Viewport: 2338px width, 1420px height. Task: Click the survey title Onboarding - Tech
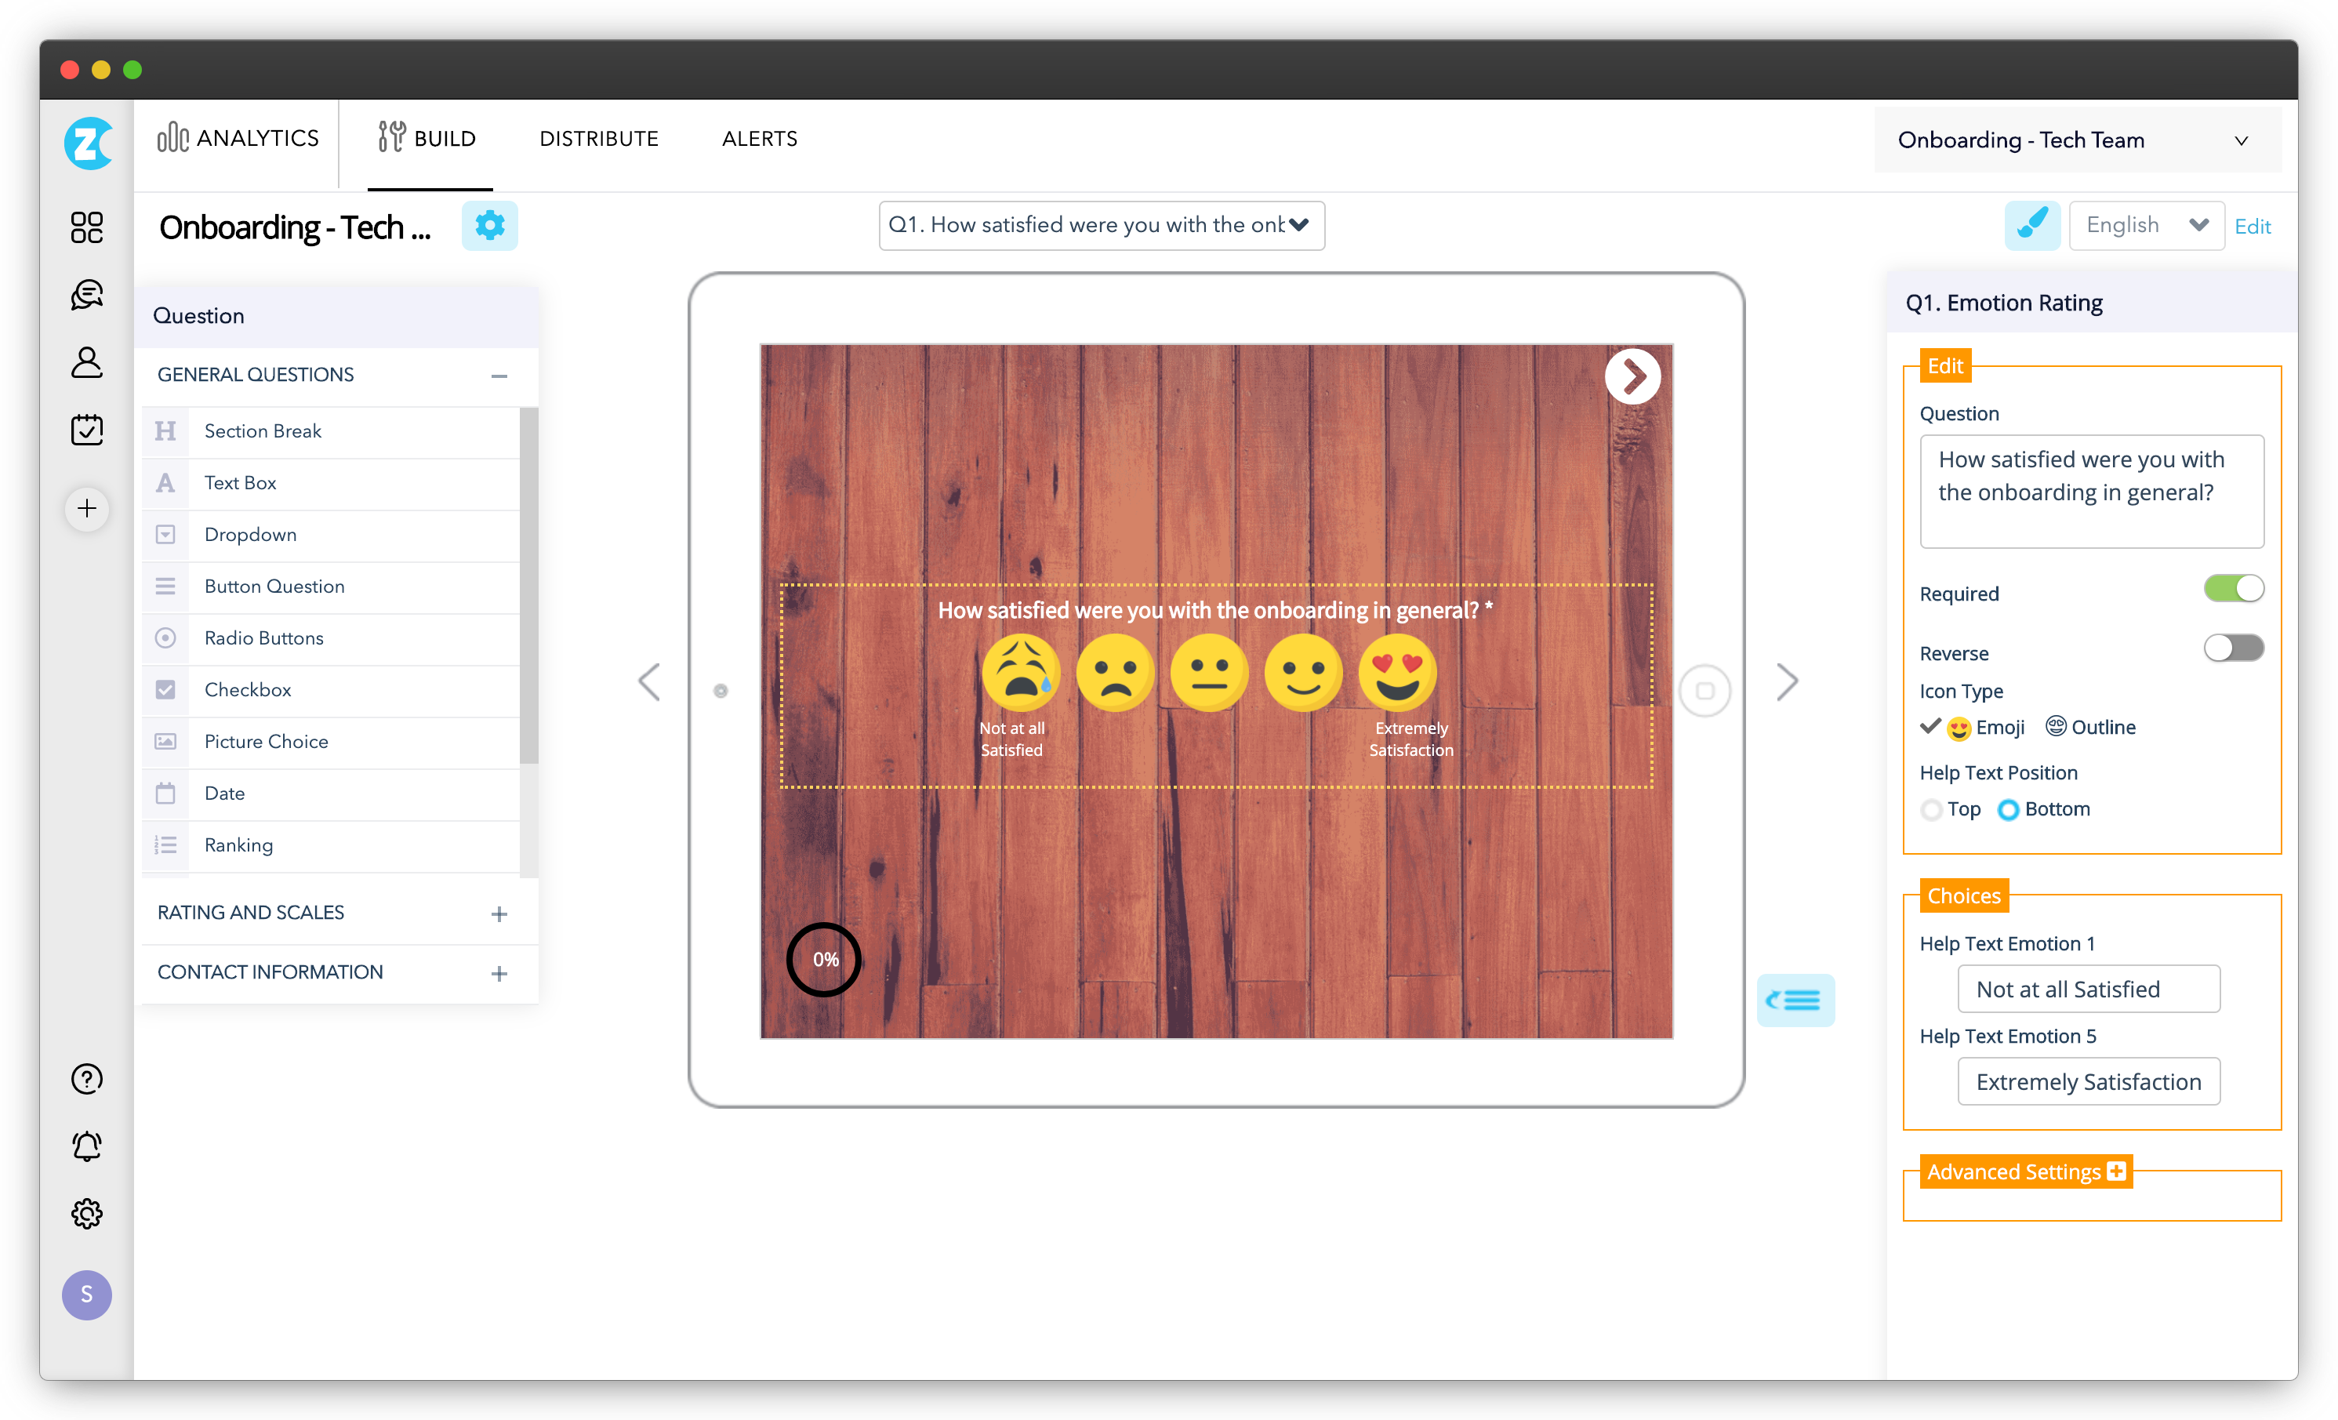[295, 227]
